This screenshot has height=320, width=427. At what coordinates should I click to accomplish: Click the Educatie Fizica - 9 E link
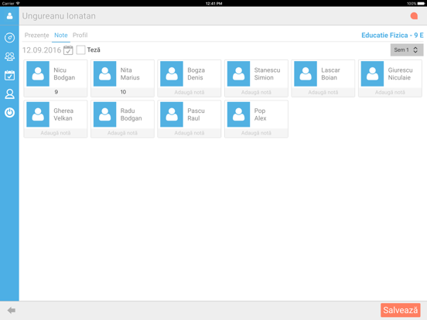tap(392, 35)
